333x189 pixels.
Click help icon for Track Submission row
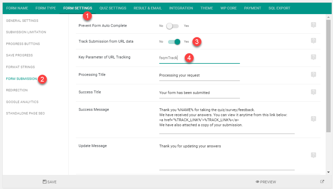[314, 41]
